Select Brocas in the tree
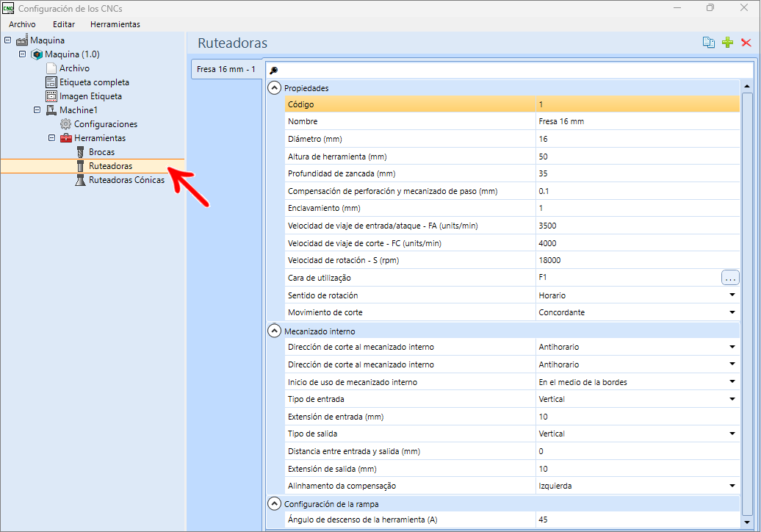 pyautogui.click(x=101, y=152)
